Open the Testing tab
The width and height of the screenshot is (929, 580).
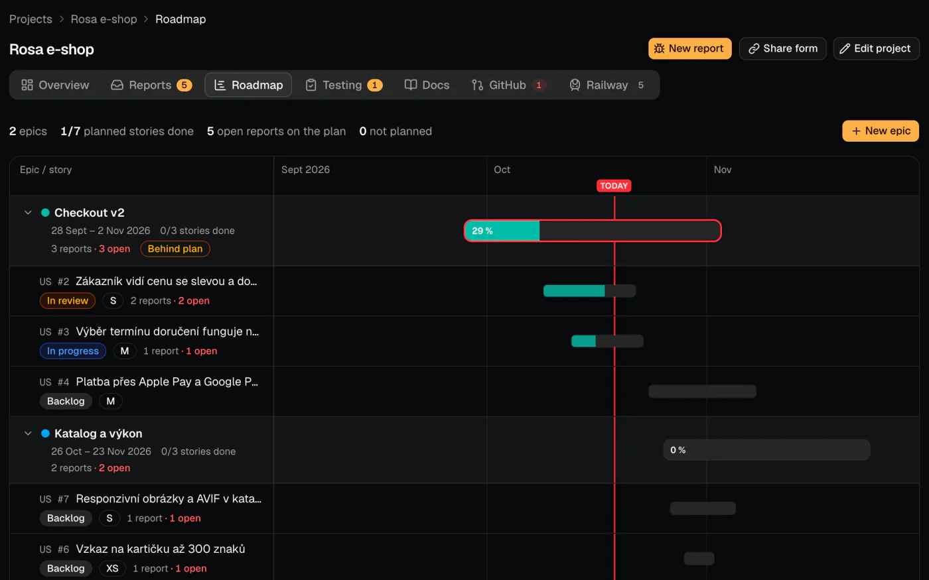pyautogui.click(x=344, y=85)
